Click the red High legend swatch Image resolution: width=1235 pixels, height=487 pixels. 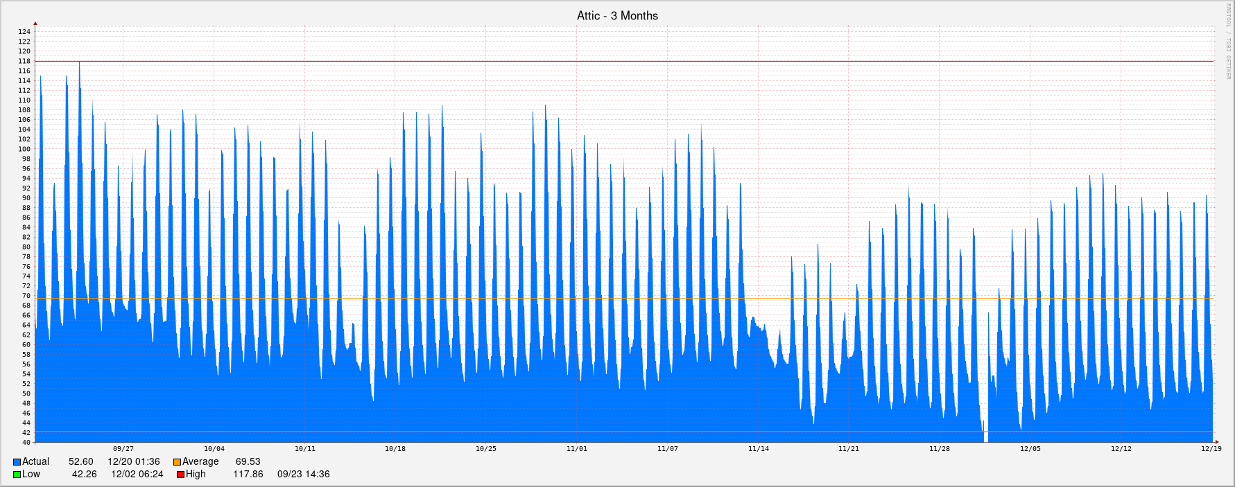coord(180,475)
